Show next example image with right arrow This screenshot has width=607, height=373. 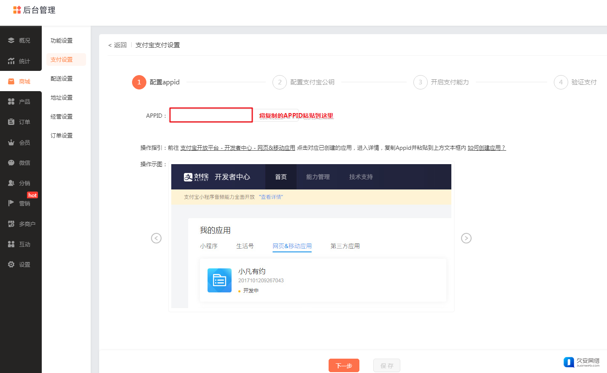(x=466, y=238)
